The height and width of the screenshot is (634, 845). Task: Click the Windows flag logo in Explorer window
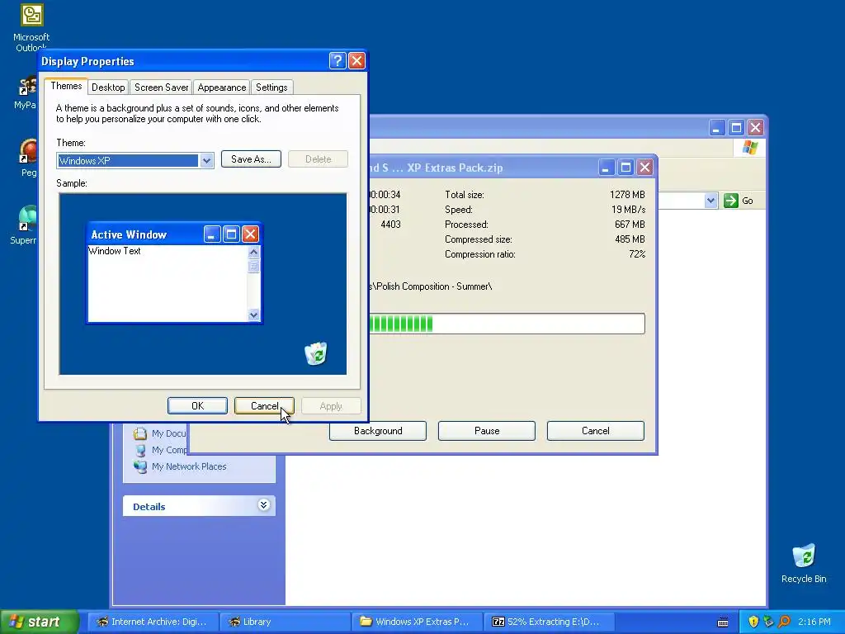(x=749, y=147)
